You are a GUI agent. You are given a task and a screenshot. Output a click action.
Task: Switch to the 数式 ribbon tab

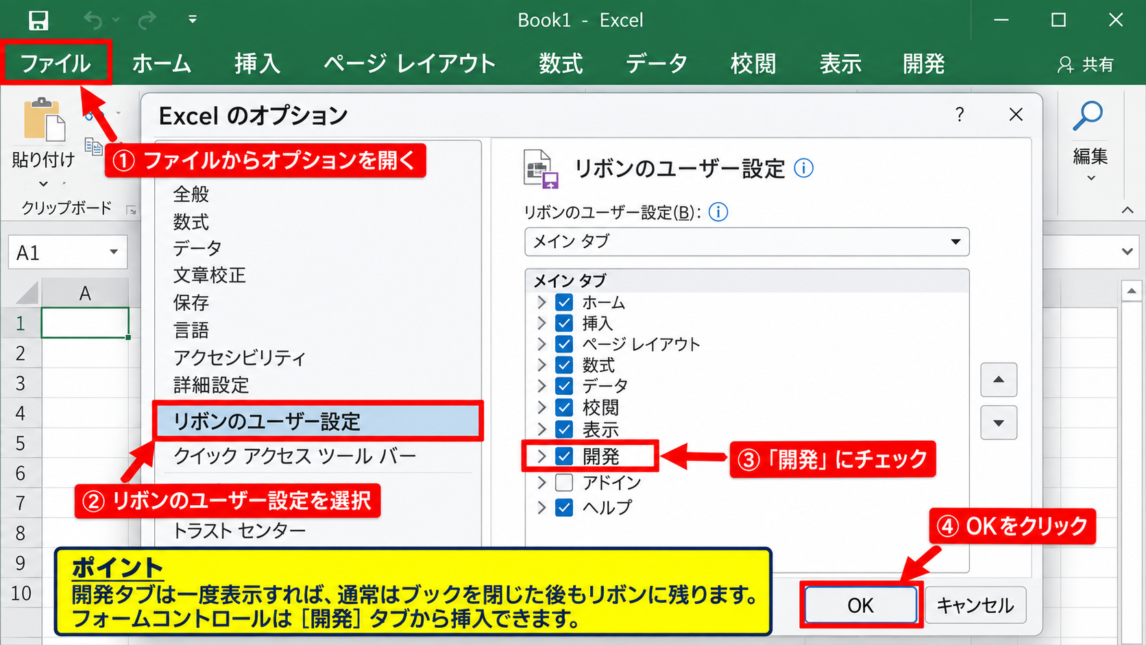[x=561, y=64]
